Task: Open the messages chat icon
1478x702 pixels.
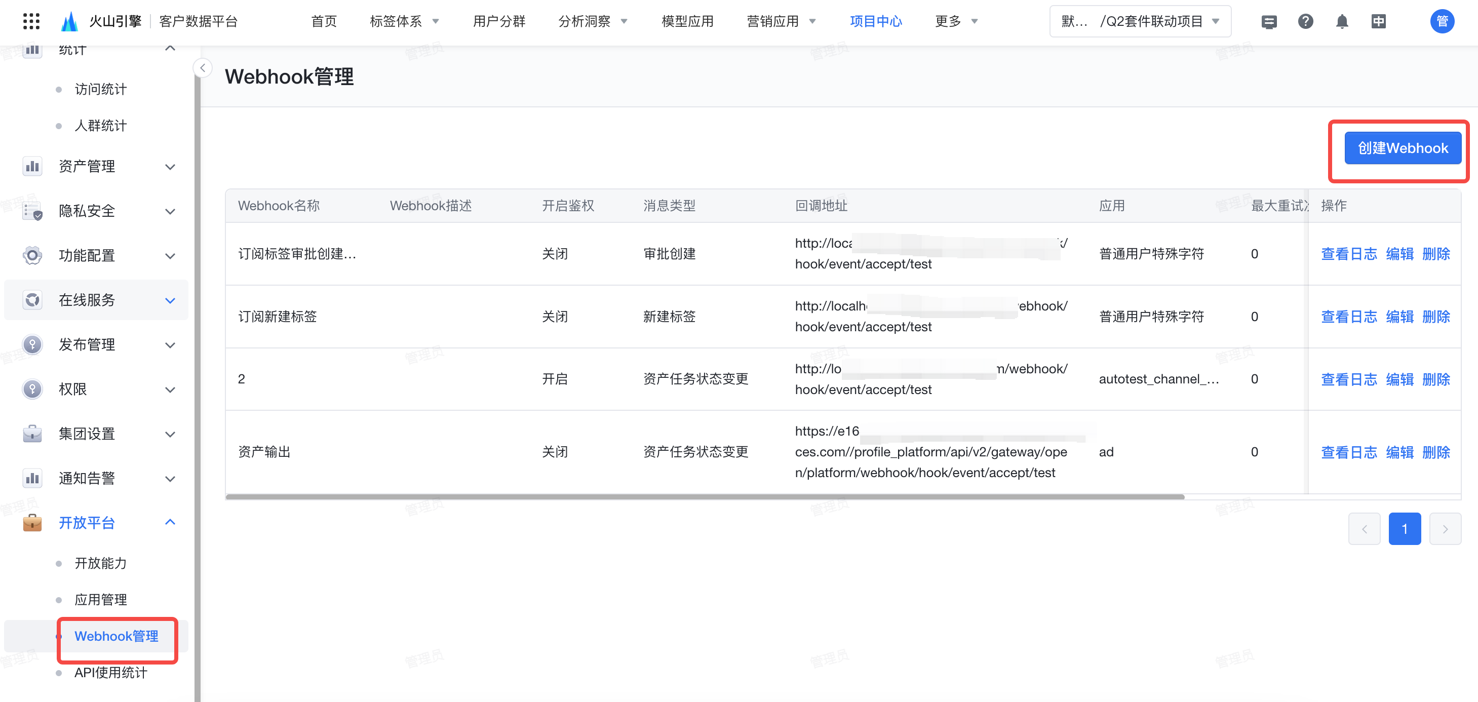Action: pyautogui.click(x=1269, y=22)
